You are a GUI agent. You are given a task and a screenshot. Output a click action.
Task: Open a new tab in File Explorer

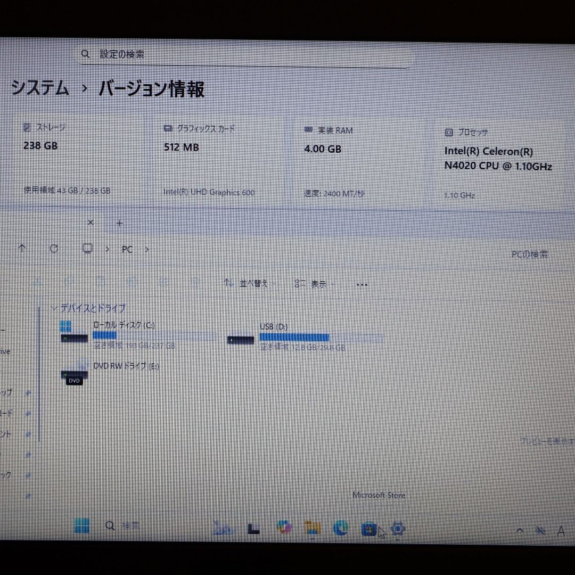(x=119, y=223)
